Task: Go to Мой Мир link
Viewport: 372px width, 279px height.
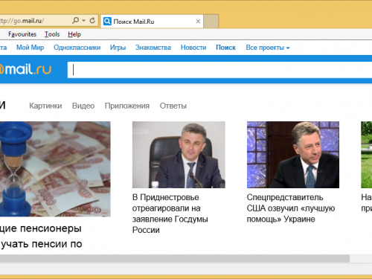Action: point(31,48)
